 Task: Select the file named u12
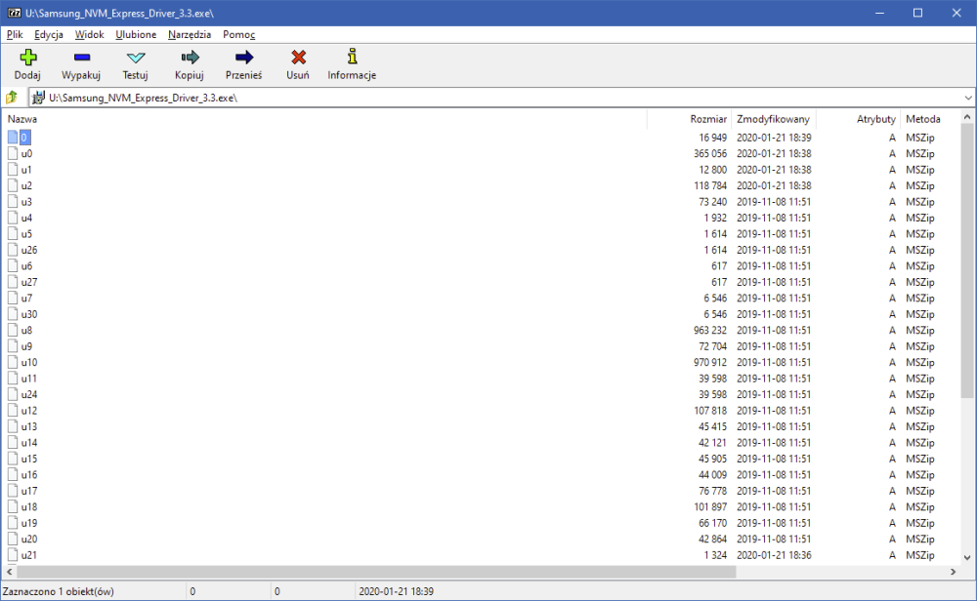click(x=28, y=411)
